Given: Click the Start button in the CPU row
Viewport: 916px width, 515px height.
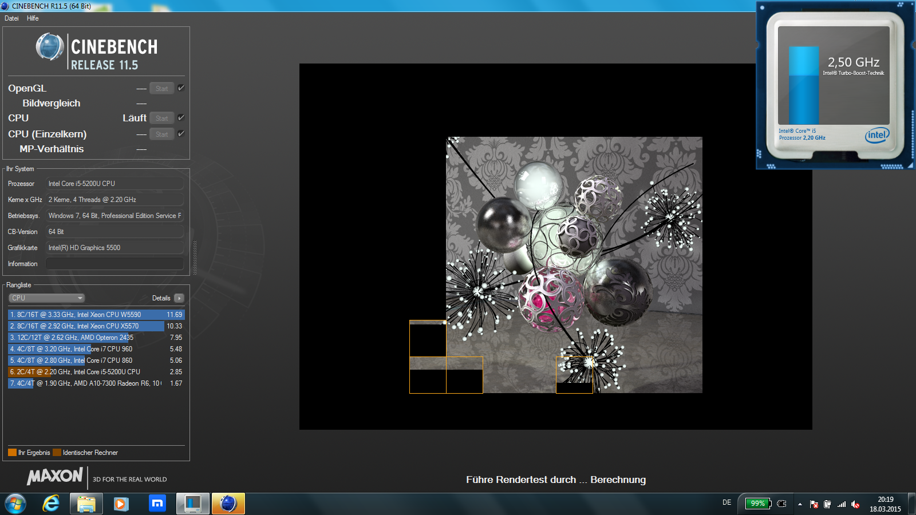Looking at the screenshot, I should [x=162, y=118].
